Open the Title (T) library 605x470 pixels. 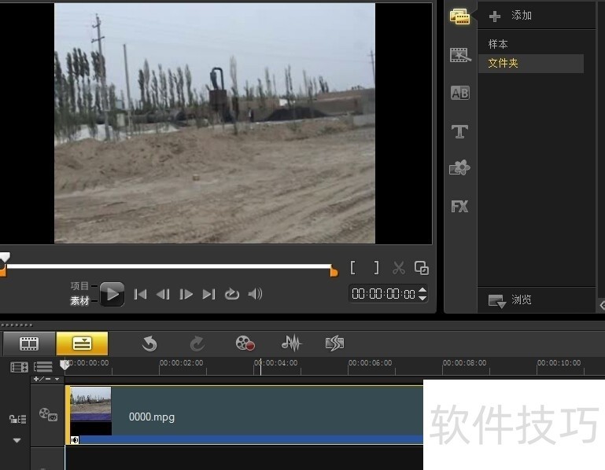[x=459, y=131]
